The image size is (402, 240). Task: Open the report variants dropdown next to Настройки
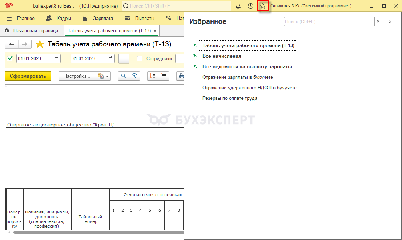pos(103,76)
